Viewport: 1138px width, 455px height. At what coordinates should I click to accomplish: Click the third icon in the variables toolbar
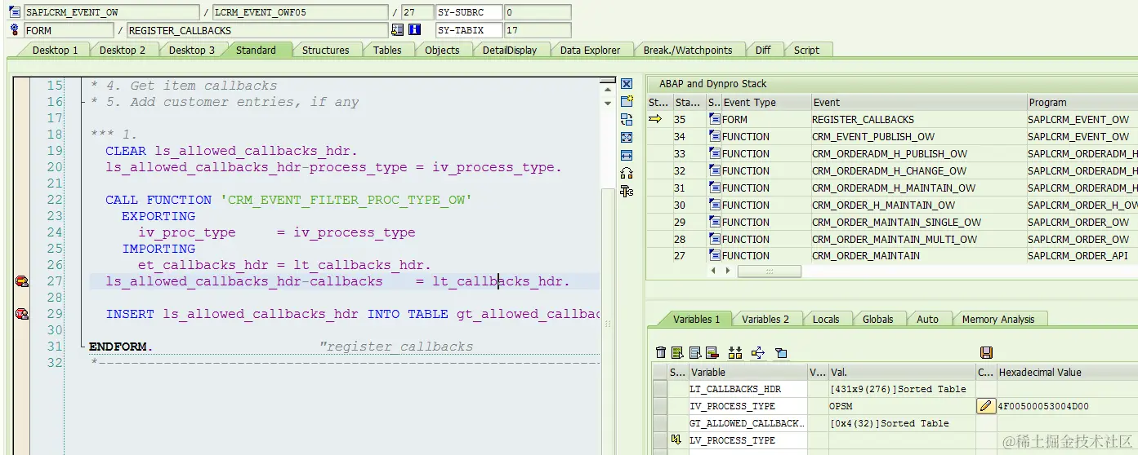[695, 352]
